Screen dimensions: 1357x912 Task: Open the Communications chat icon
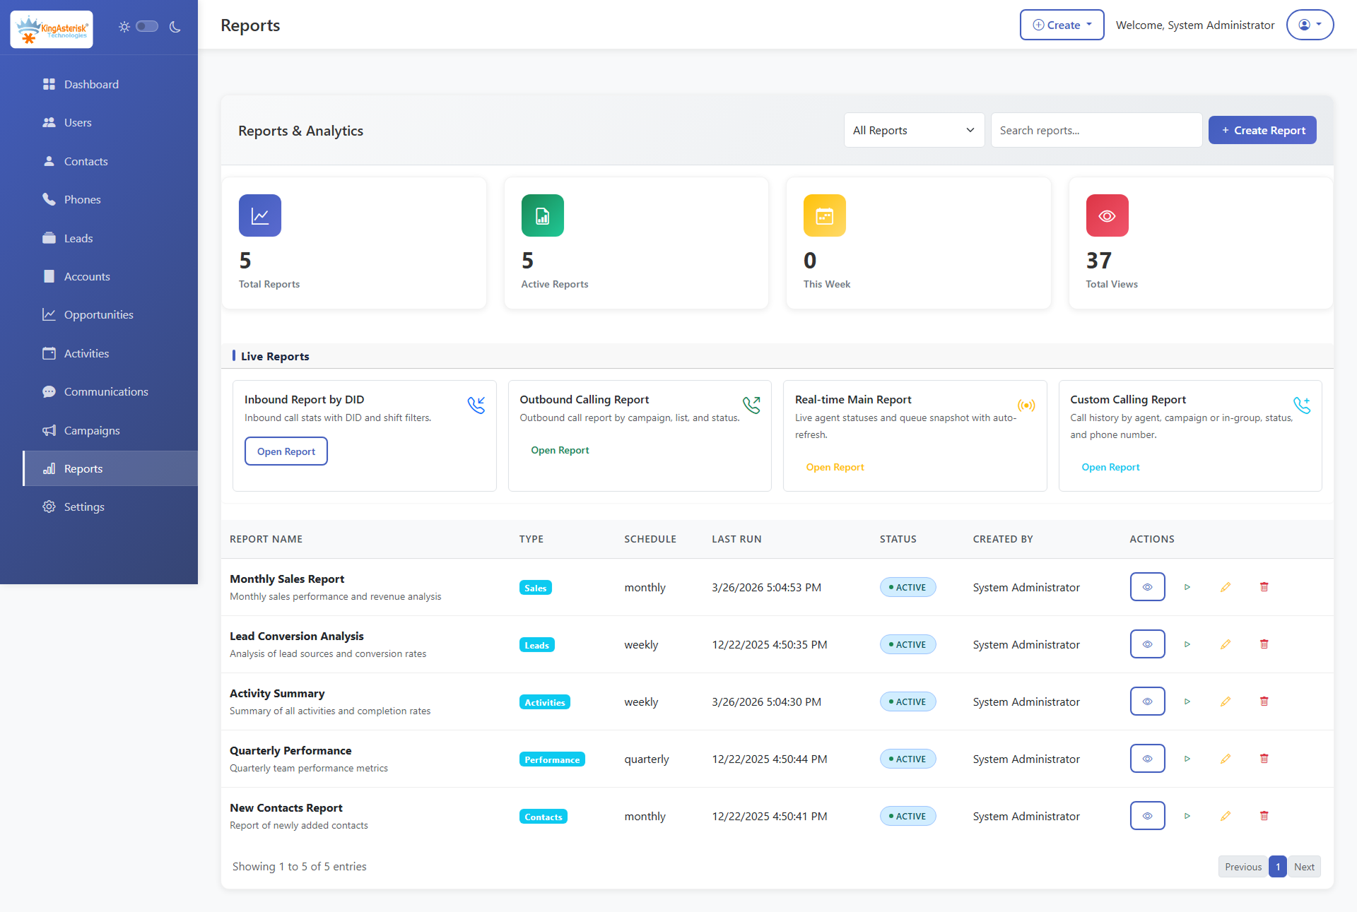point(49,391)
